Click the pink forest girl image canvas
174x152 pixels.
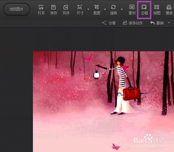pos(103,102)
